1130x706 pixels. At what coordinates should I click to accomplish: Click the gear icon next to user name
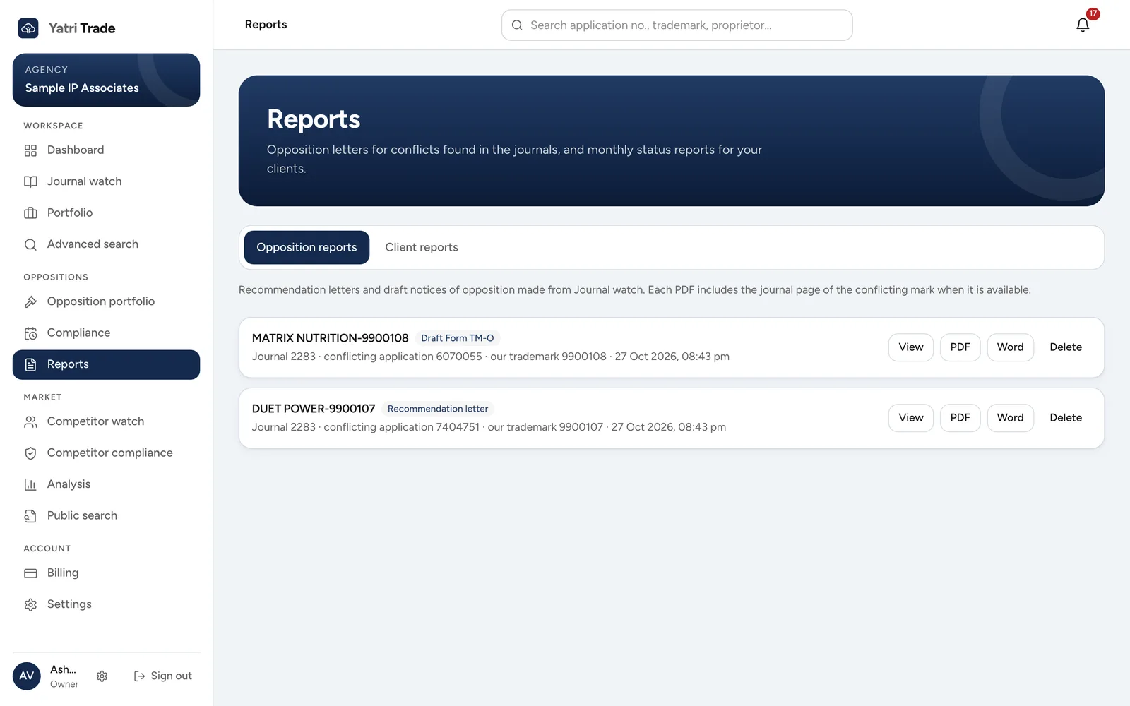[x=102, y=676]
